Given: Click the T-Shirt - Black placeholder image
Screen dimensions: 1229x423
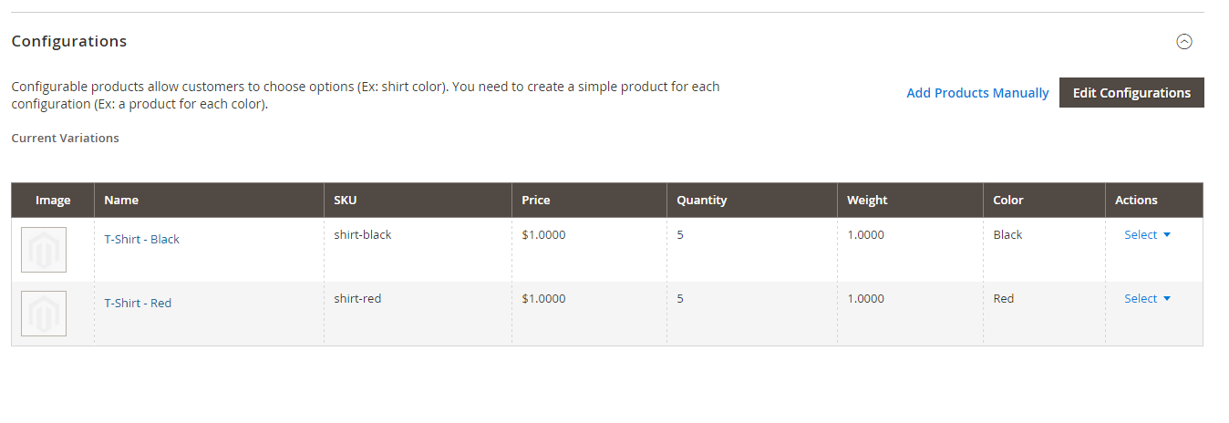Looking at the screenshot, I should [x=44, y=250].
